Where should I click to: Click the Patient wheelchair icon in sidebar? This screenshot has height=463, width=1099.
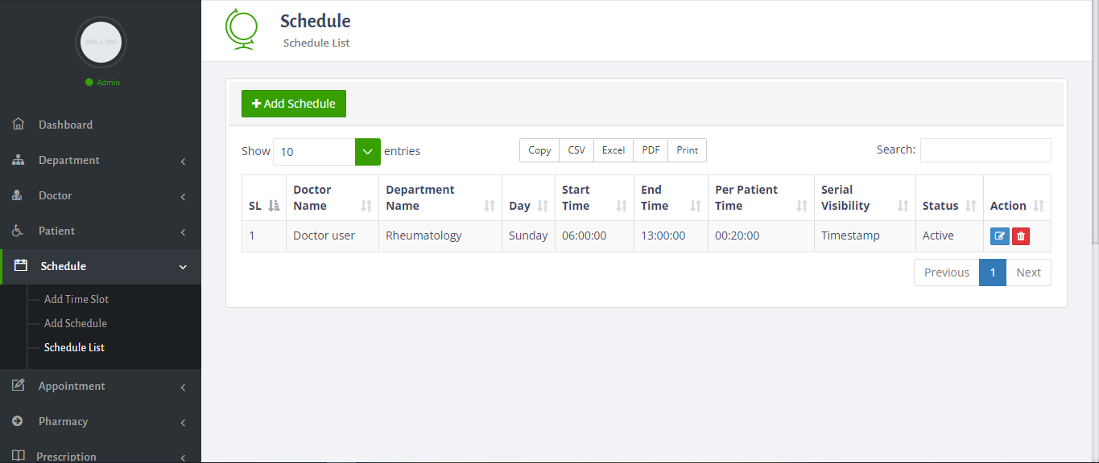coord(19,231)
